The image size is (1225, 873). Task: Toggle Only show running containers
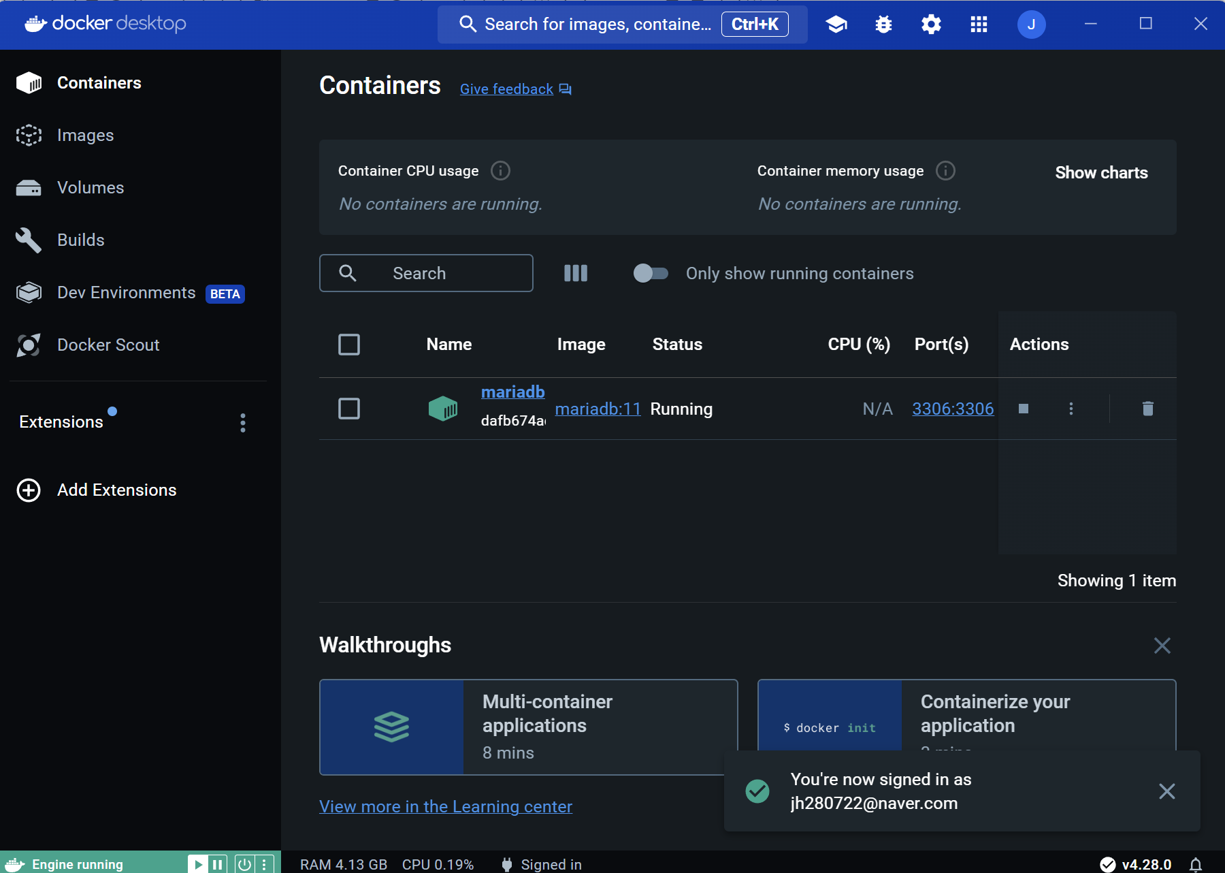tap(651, 273)
